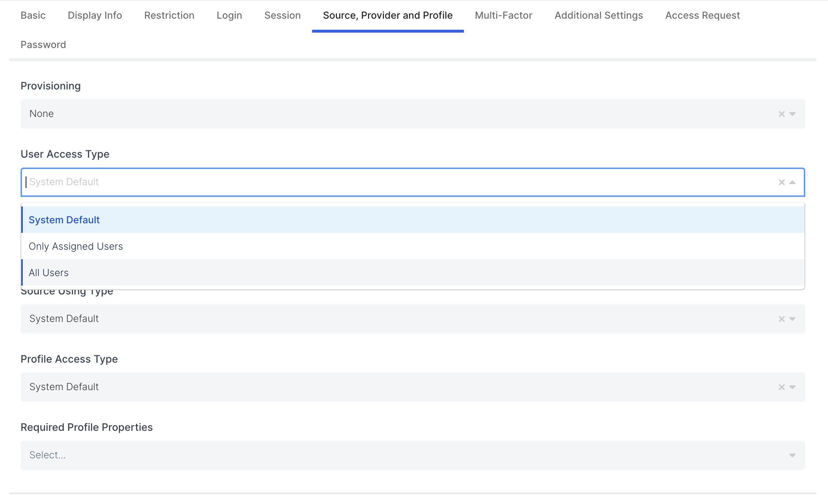Switch to the Basic tab
The image size is (828, 495).
(33, 15)
